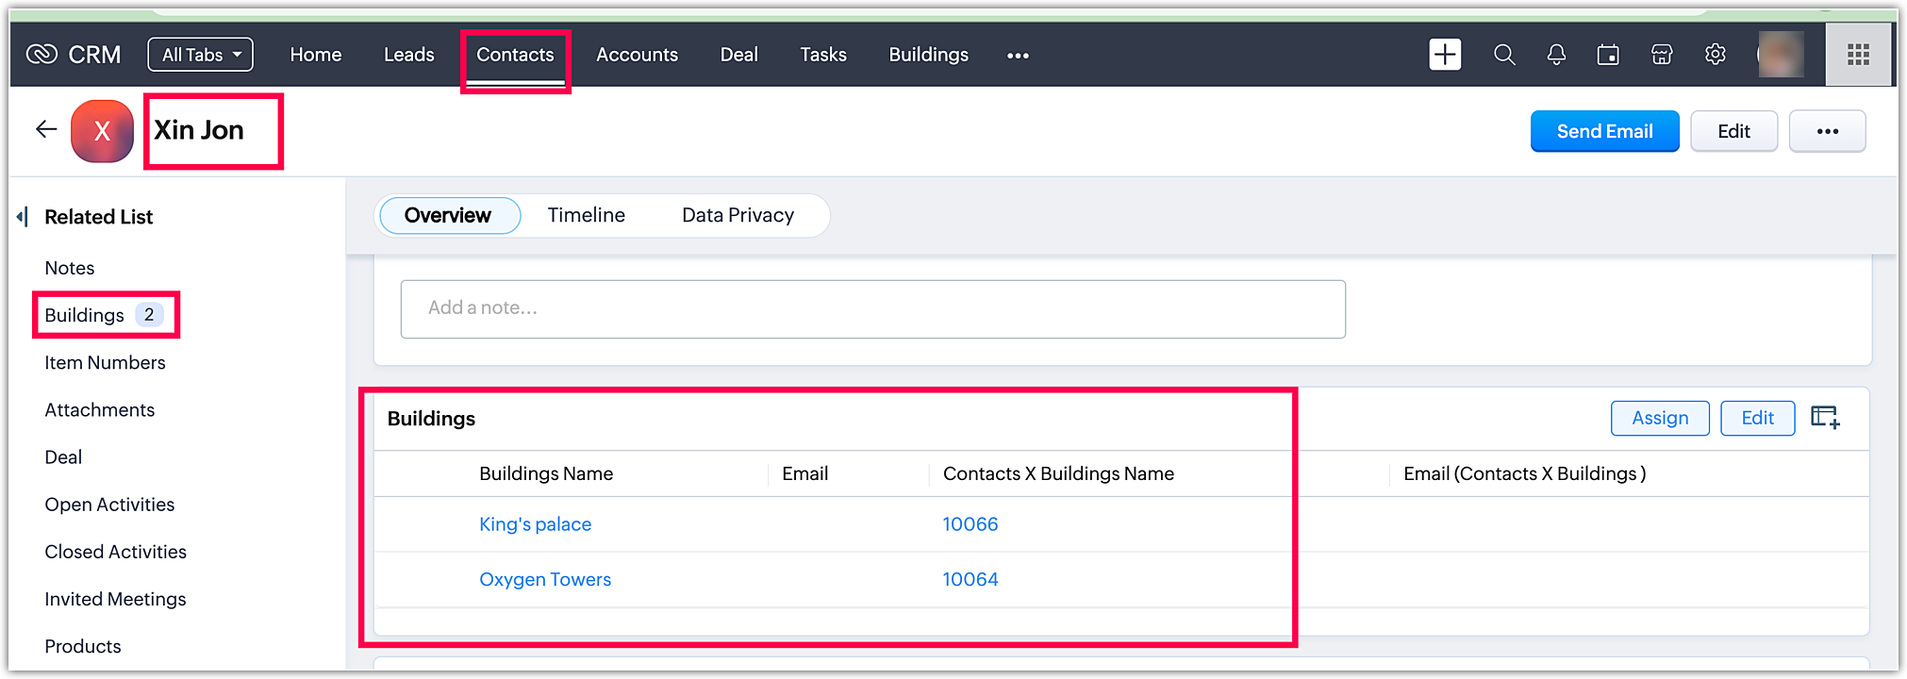Open more actions menu next to Edit
Viewport: 1907px width, 679px height.
point(1827,131)
